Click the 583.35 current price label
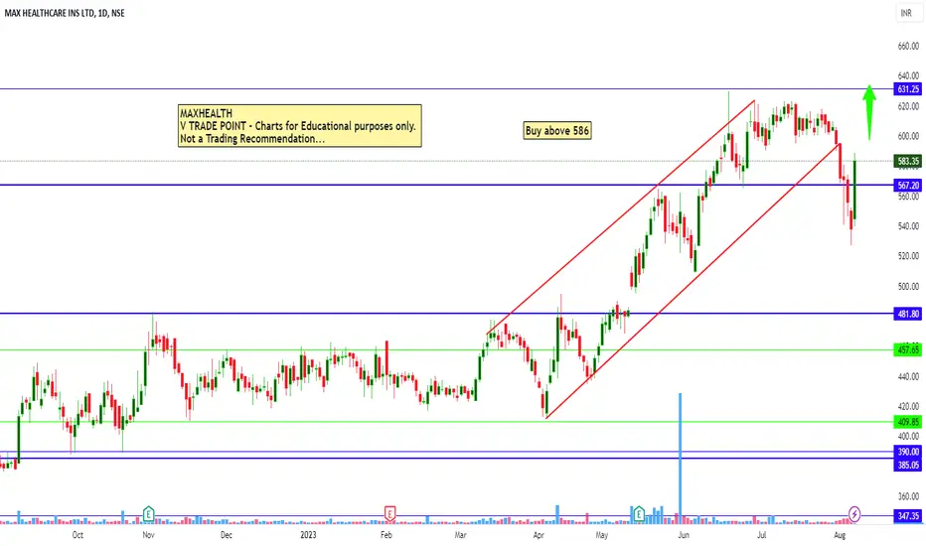926x546 pixels. tap(908, 161)
